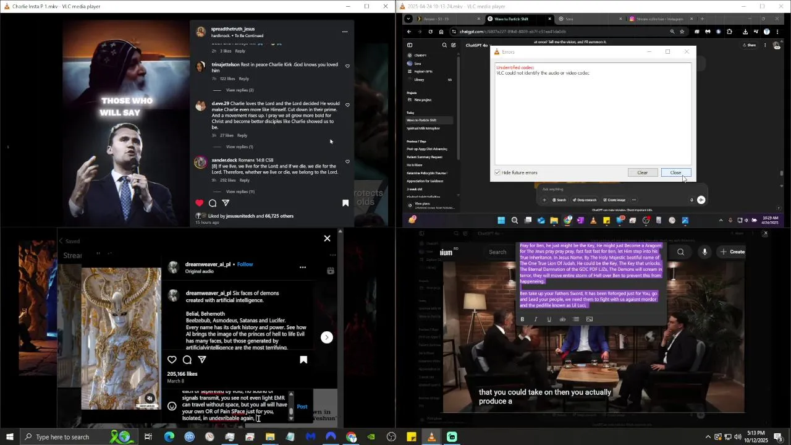Open ChatGPT 4o model dropdown
791x445 pixels.
477,45
